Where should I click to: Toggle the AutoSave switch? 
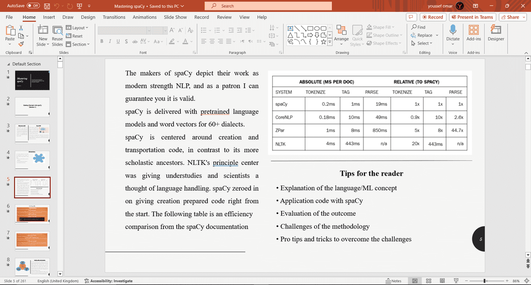coord(33,6)
